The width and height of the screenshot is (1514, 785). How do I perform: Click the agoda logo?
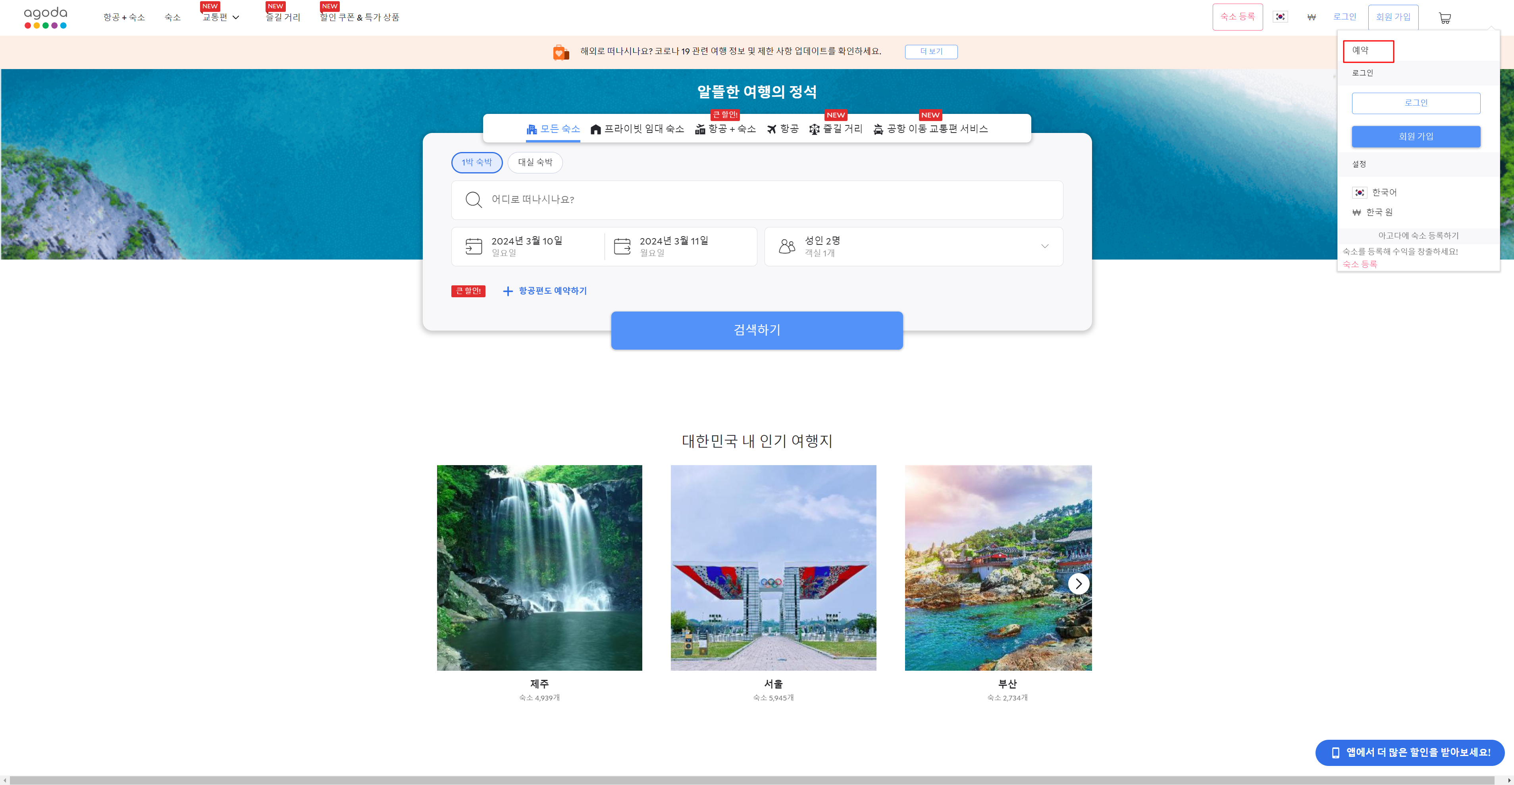pyautogui.click(x=45, y=17)
